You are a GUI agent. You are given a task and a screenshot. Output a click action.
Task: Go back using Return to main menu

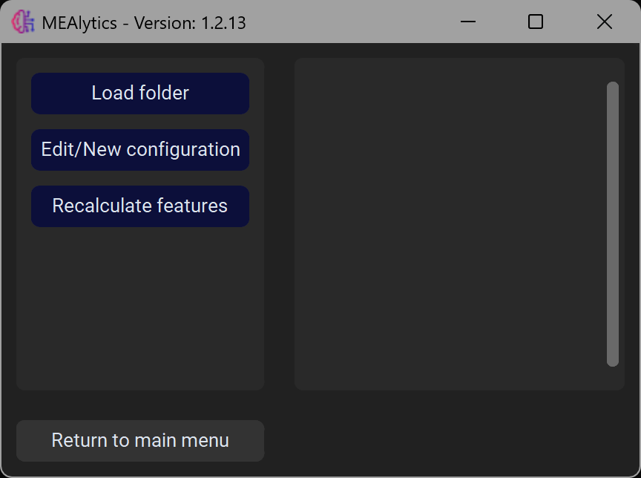pyautogui.click(x=140, y=440)
